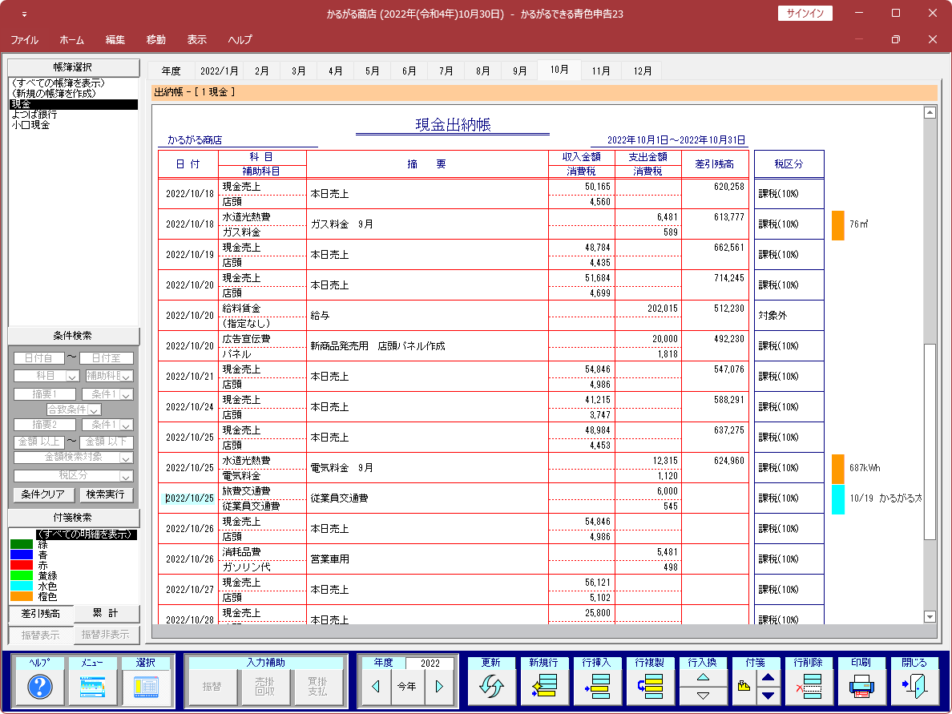Expand the 科目 search dropdown
952x714 pixels.
click(x=72, y=377)
